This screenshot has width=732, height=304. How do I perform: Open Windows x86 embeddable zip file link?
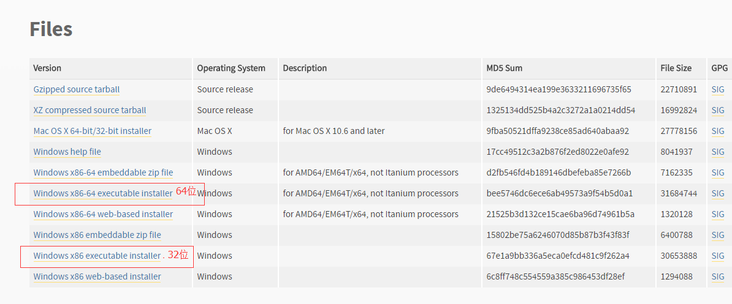pyautogui.click(x=97, y=235)
